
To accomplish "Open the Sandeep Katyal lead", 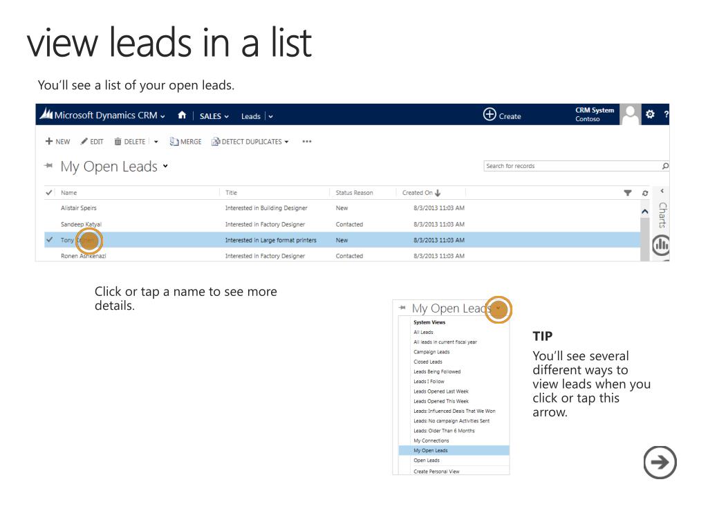I will [x=82, y=224].
